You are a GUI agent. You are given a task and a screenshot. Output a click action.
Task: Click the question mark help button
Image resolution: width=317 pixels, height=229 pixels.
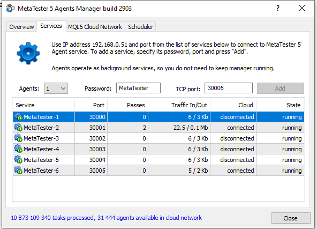[278, 8]
